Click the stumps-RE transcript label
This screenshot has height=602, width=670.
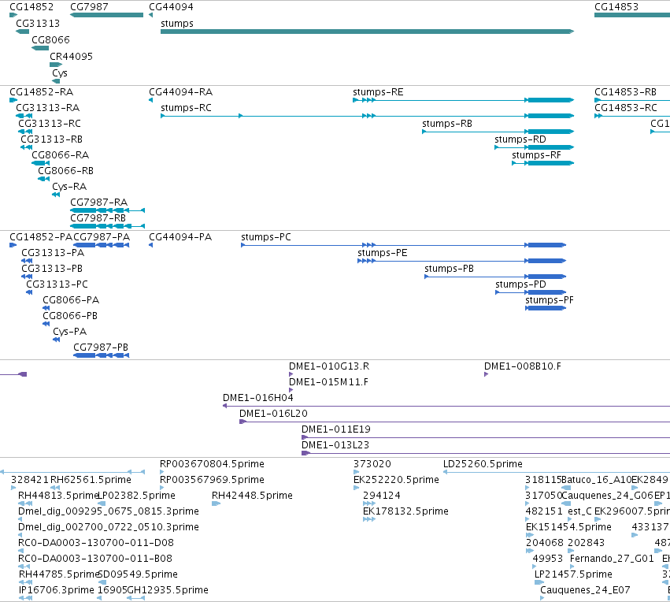tap(378, 92)
